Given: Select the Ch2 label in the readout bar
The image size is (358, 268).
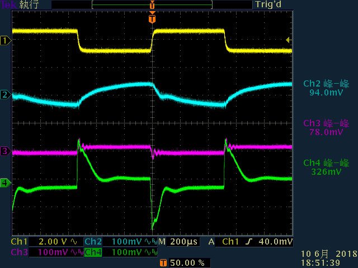Looking at the screenshot, I should pyautogui.click(x=93, y=242).
